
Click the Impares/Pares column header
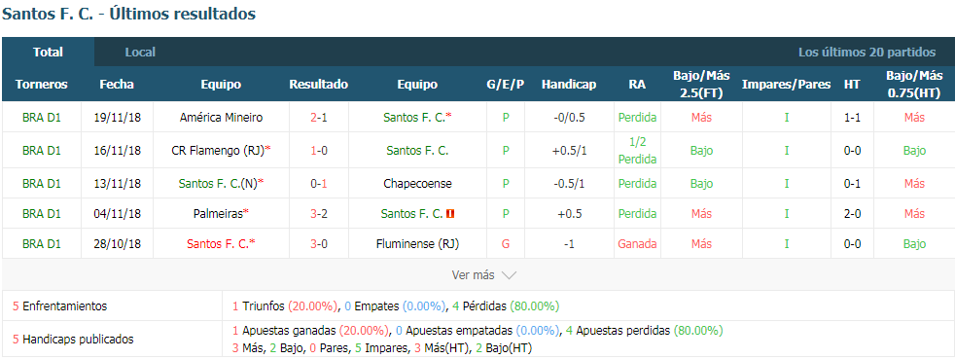[x=787, y=85]
